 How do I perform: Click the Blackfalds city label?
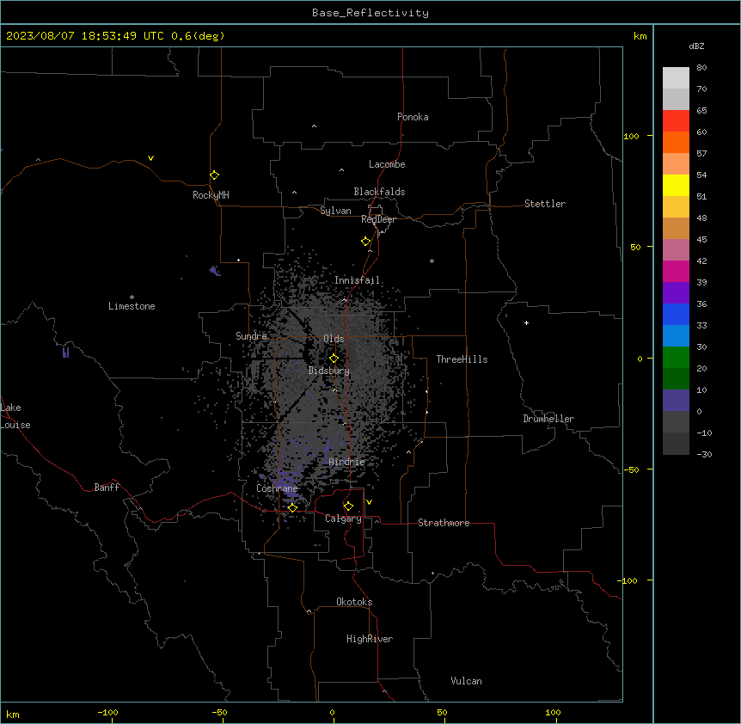pos(379,192)
